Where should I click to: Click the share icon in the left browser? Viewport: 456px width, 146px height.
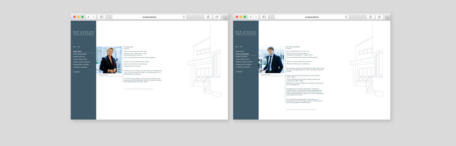208,17
